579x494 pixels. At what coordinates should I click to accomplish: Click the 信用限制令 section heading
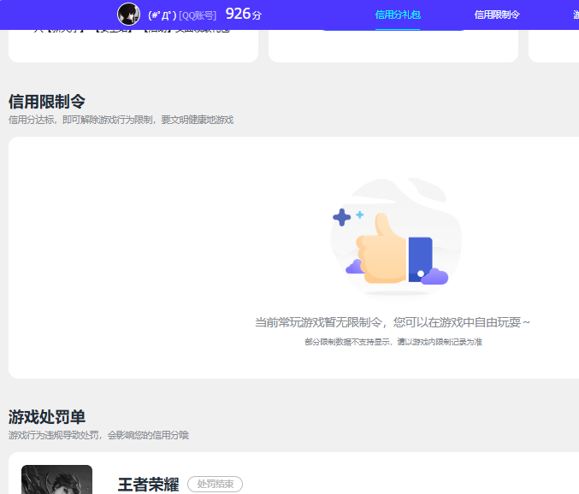[x=47, y=102]
